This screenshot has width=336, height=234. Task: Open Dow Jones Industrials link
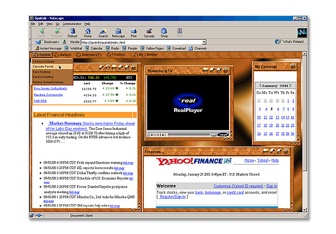(x=50, y=88)
